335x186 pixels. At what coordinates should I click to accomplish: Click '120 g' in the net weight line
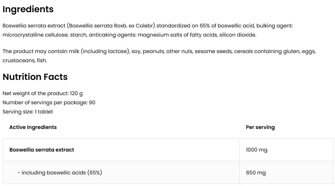76,93
